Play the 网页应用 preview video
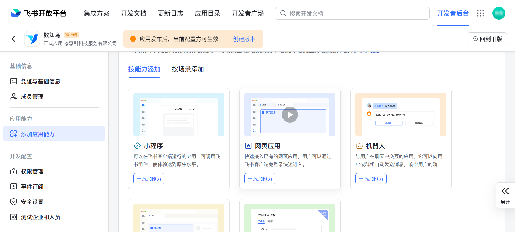515x232 pixels. (290, 115)
